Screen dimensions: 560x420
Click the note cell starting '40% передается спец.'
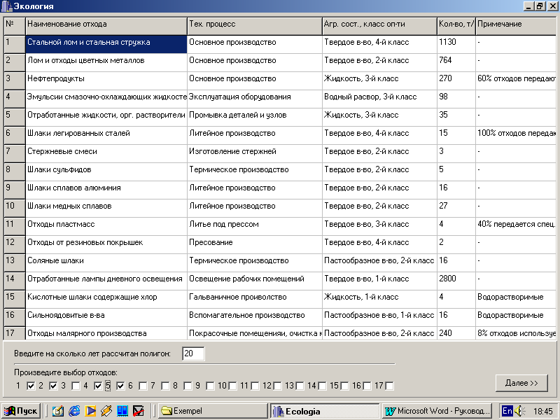[516, 226]
